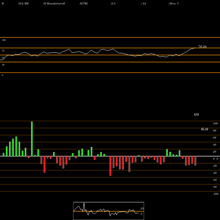The height and width of the screenshot is (220, 220).
Task: Click the deepest red MR histogram bar
Action: 110,166
